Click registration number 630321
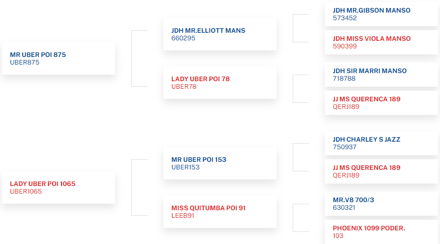This screenshot has height=244, width=440. [344, 208]
